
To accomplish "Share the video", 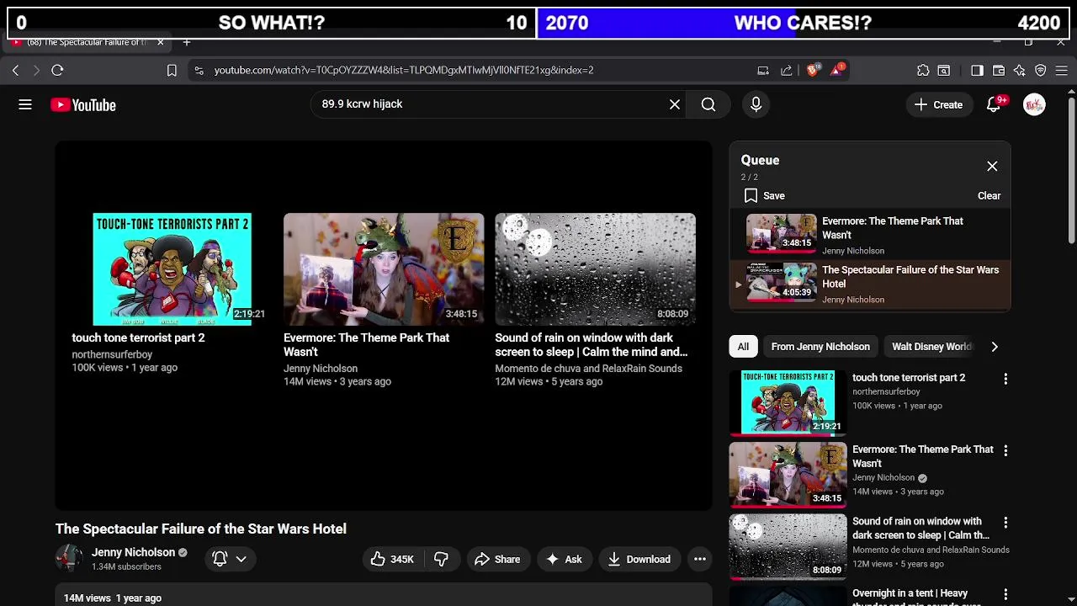I will click(x=497, y=560).
